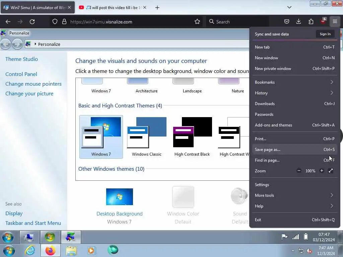Screen dimensions: 343x257
Task: Open Add-ons and themes menu entry
Action: click(295, 125)
